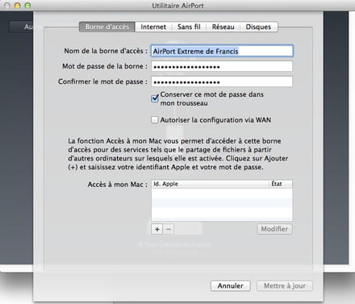Add an Apple ID with the plus button
Image resolution: width=355 pixels, height=304 pixels.
coord(157,229)
